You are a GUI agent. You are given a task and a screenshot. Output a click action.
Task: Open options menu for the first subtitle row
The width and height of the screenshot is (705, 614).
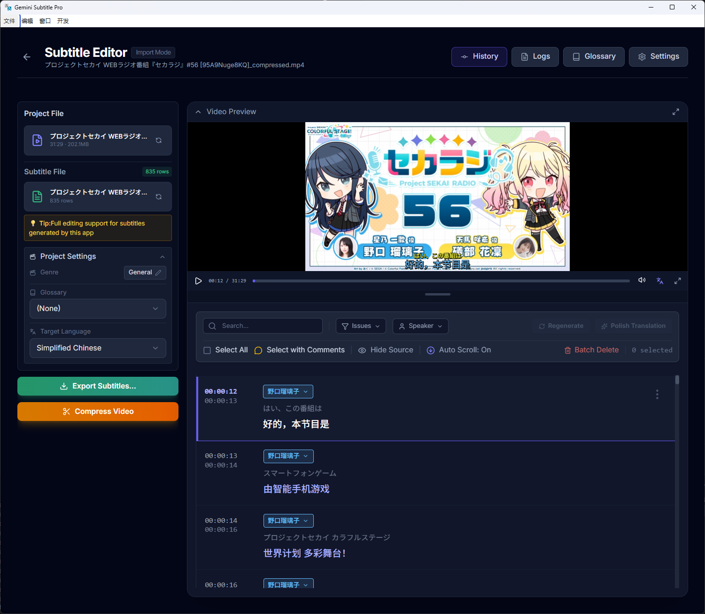(x=657, y=394)
